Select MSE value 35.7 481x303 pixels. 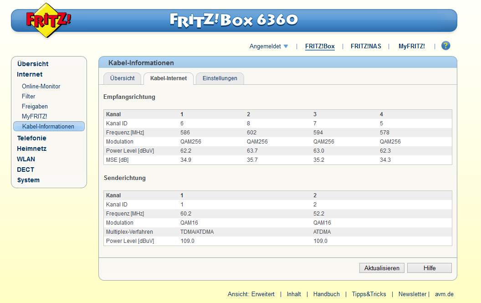coord(252,160)
